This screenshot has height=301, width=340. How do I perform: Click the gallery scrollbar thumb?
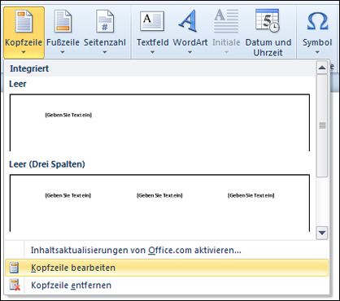tap(322, 126)
